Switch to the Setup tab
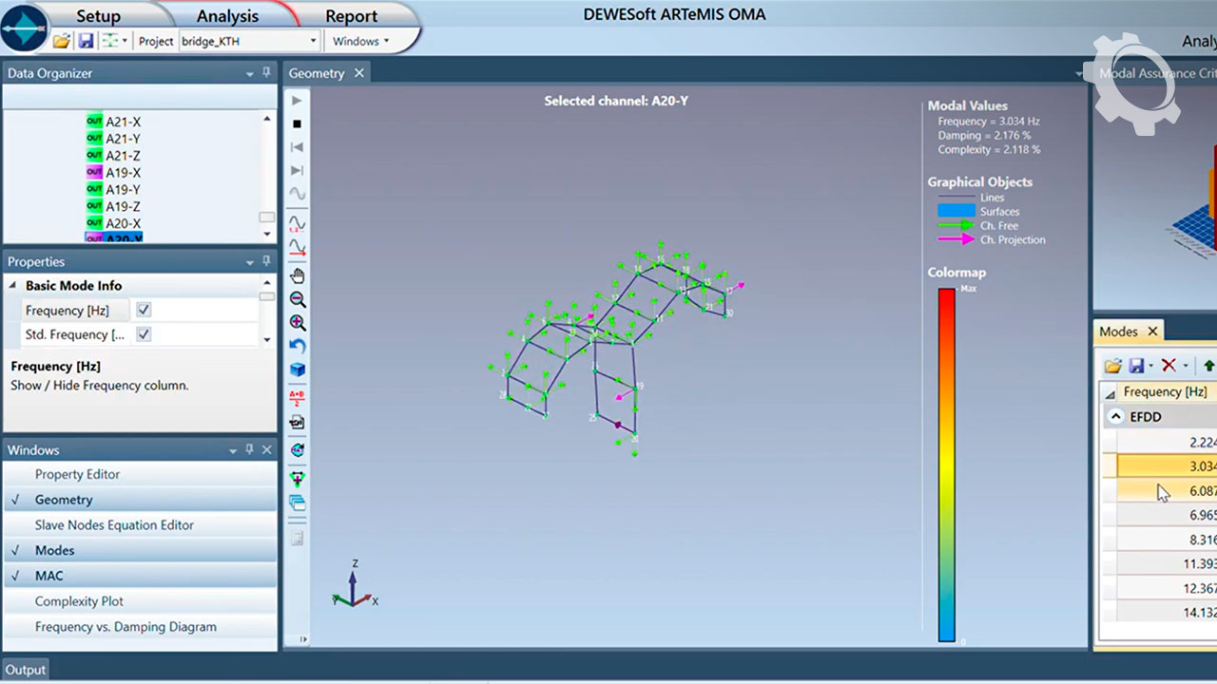This screenshot has height=684, width=1217. 98,16
